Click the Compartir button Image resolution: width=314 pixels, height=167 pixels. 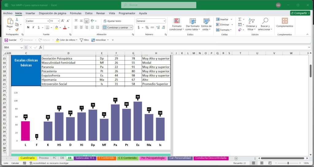pyautogui.click(x=300, y=13)
